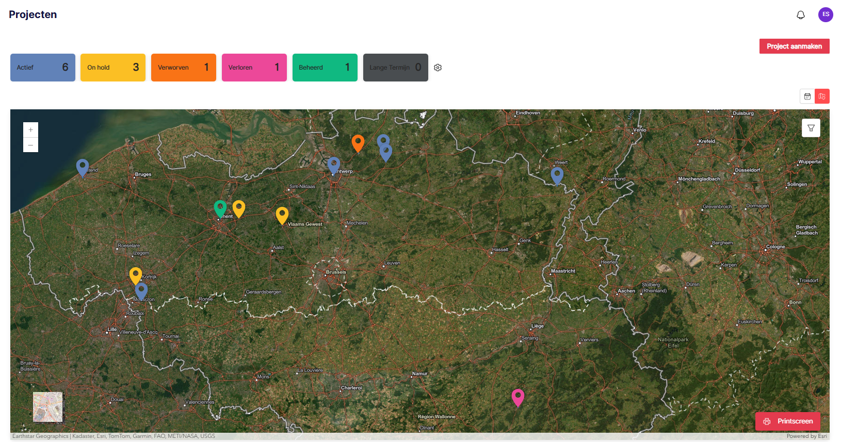Image resolution: width=841 pixels, height=442 pixels.
Task: Open the map filter funnel
Action: pyautogui.click(x=811, y=128)
